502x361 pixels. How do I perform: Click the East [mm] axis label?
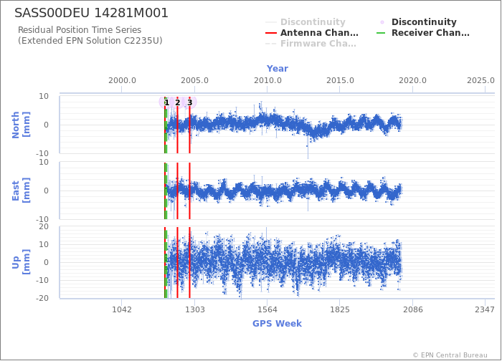tap(21, 191)
